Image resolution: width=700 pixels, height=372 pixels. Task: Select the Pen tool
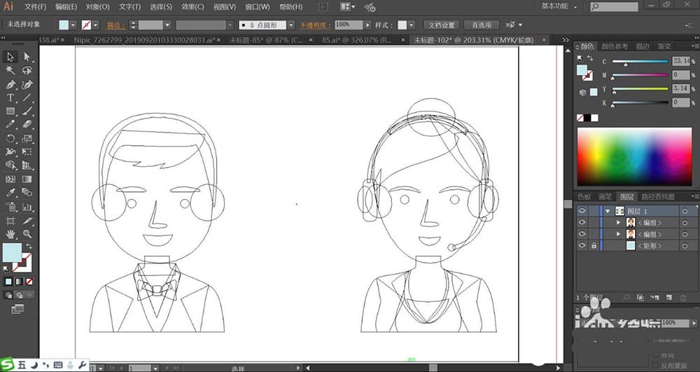(10, 84)
